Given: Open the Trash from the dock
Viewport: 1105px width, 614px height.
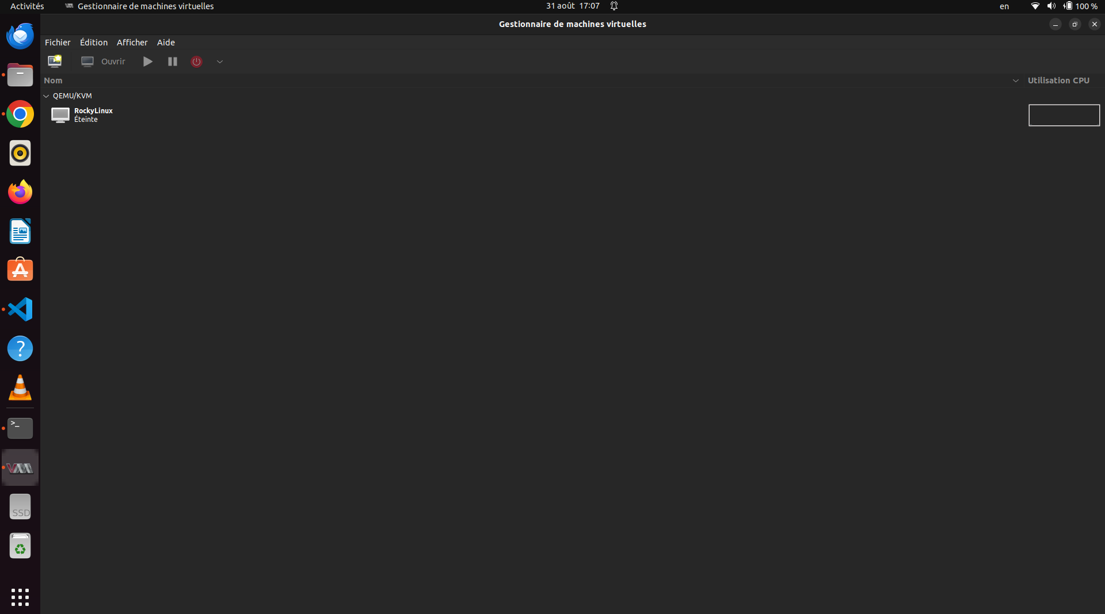Looking at the screenshot, I should point(20,546).
